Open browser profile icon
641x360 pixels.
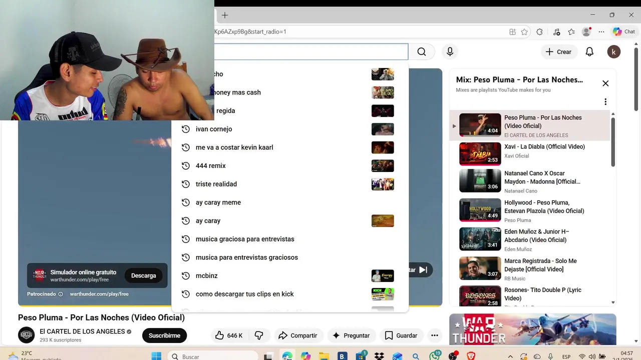586,31
